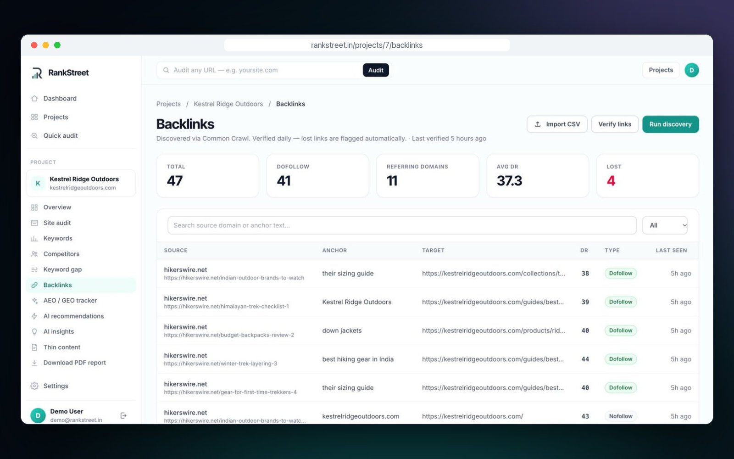Image resolution: width=734 pixels, height=459 pixels.
Task: Click the 'best hiking gear in India' anchor
Action: point(358,359)
